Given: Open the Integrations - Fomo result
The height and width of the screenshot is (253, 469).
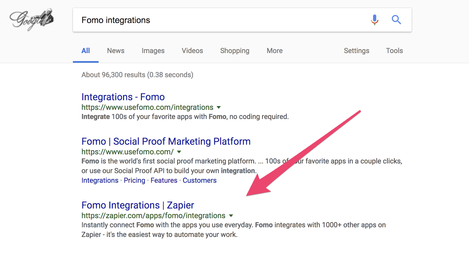Looking at the screenshot, I should coord(123,97).
